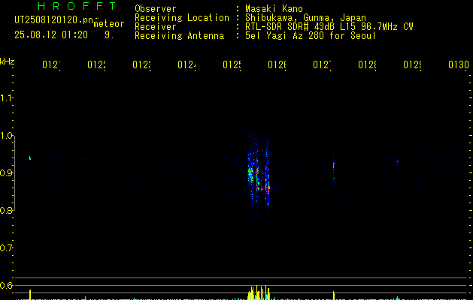Click the word meteor under the file name

tap(109, 24)
